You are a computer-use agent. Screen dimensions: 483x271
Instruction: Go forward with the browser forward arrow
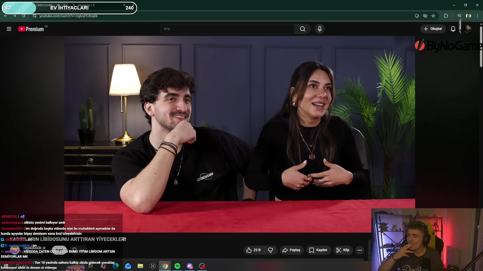[14, 16]
